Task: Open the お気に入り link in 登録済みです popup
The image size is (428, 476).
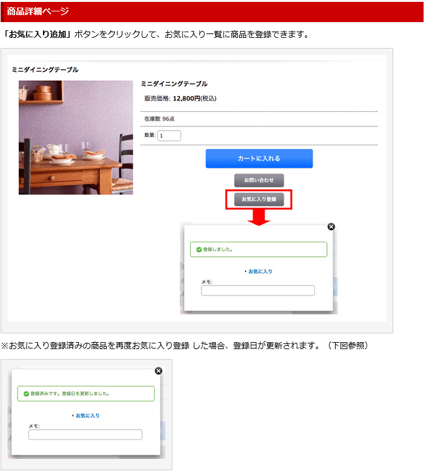Action: coord(87,415)
